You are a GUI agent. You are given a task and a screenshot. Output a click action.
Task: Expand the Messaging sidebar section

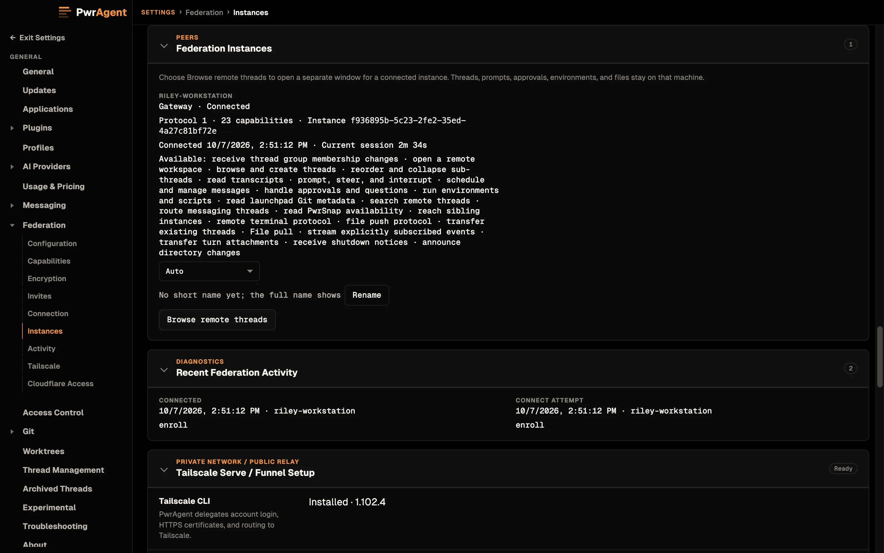(x=12, y=206)
